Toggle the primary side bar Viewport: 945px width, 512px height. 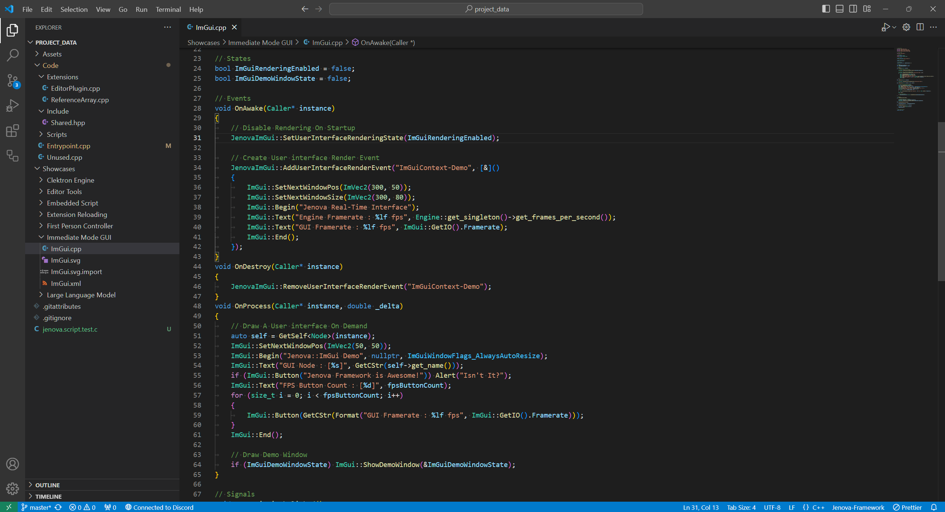(826, 9)
